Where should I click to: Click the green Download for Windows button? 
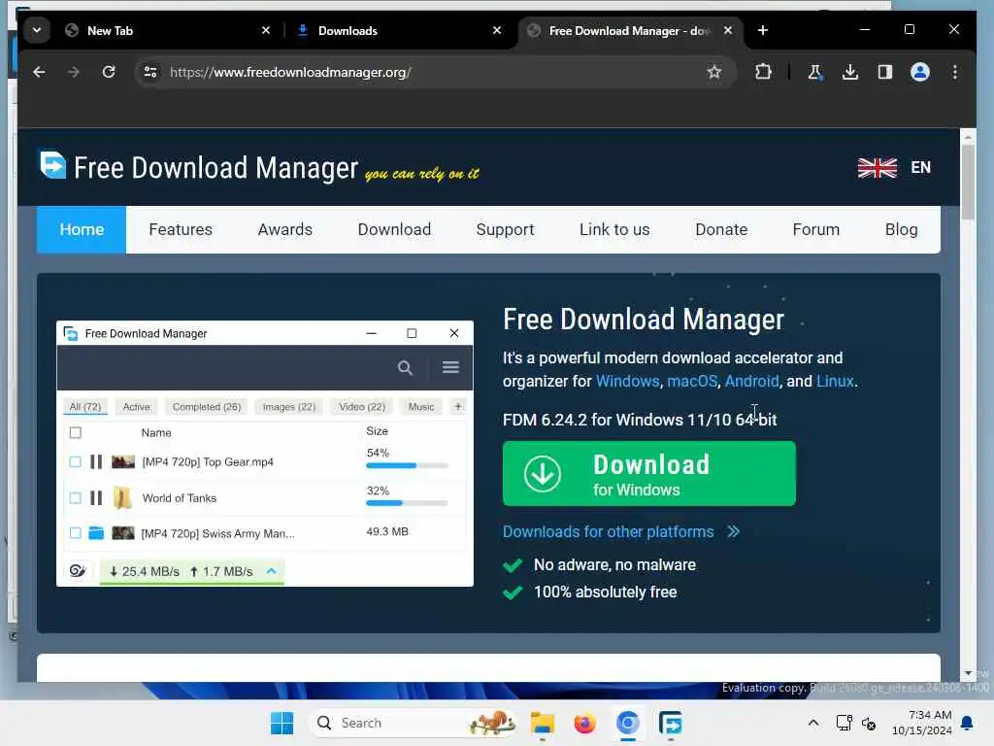coord(649,474)
